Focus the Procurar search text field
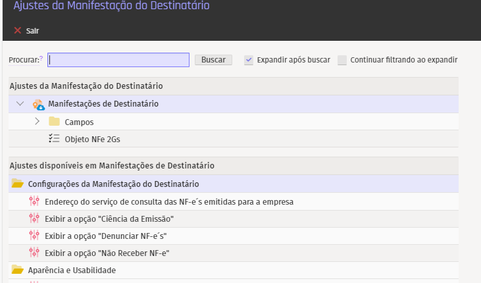Viewport: 481px width, 283px height. (x=118, y=60)
